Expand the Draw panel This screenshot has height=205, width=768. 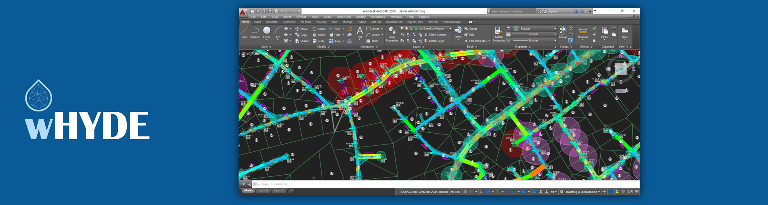[266, 47]
